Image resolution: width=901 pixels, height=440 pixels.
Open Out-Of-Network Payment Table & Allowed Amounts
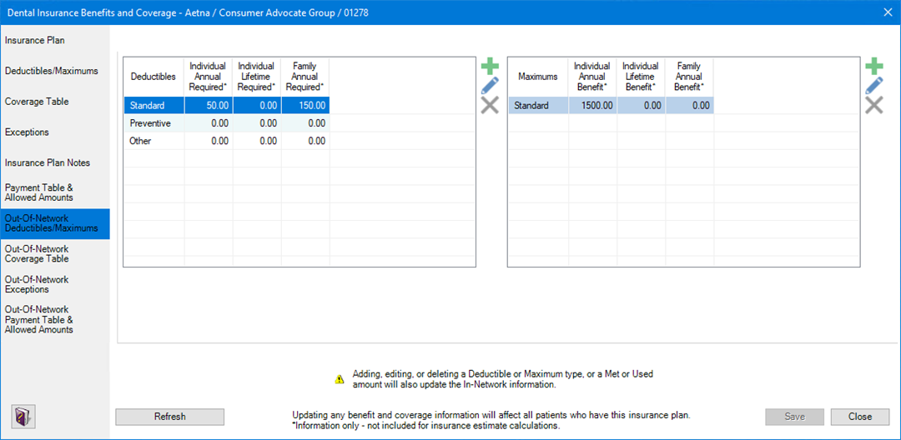click(54, 319)
